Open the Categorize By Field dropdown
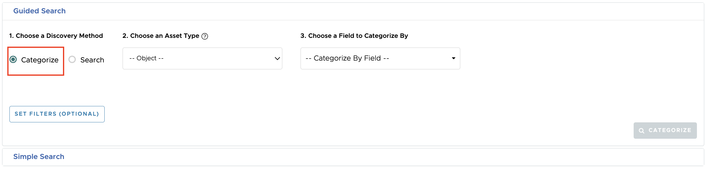Image resolution: width=710 pixels, height=169 pixels. pyautogui.click(x=380, y=58)
